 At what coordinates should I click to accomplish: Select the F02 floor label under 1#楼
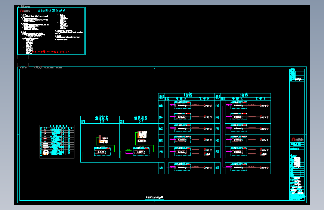point(161,140)
